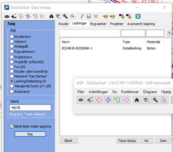This screenshot has width=173, height=152.
Task: Click the green angle shape icon in Data Vindue toolbar
Action: (35, 16)
